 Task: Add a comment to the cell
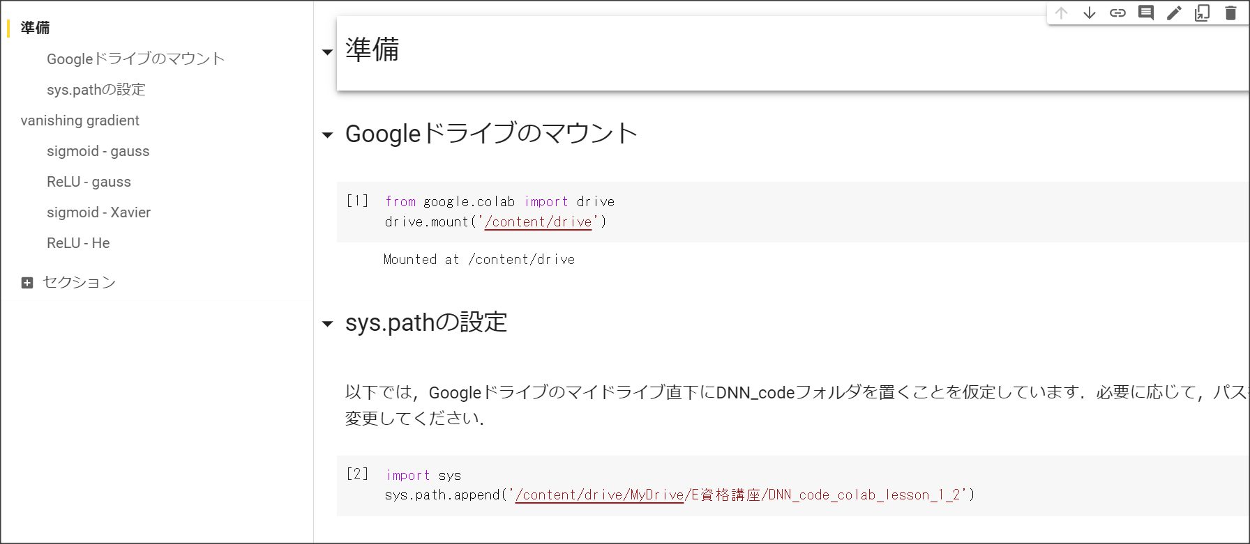[1146, 13]
